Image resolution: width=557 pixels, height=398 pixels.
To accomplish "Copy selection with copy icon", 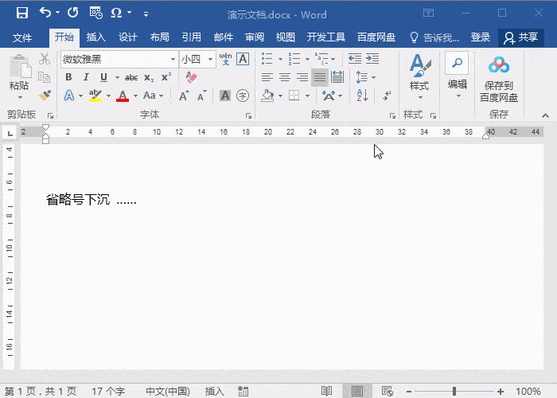I will pos(45,77).
